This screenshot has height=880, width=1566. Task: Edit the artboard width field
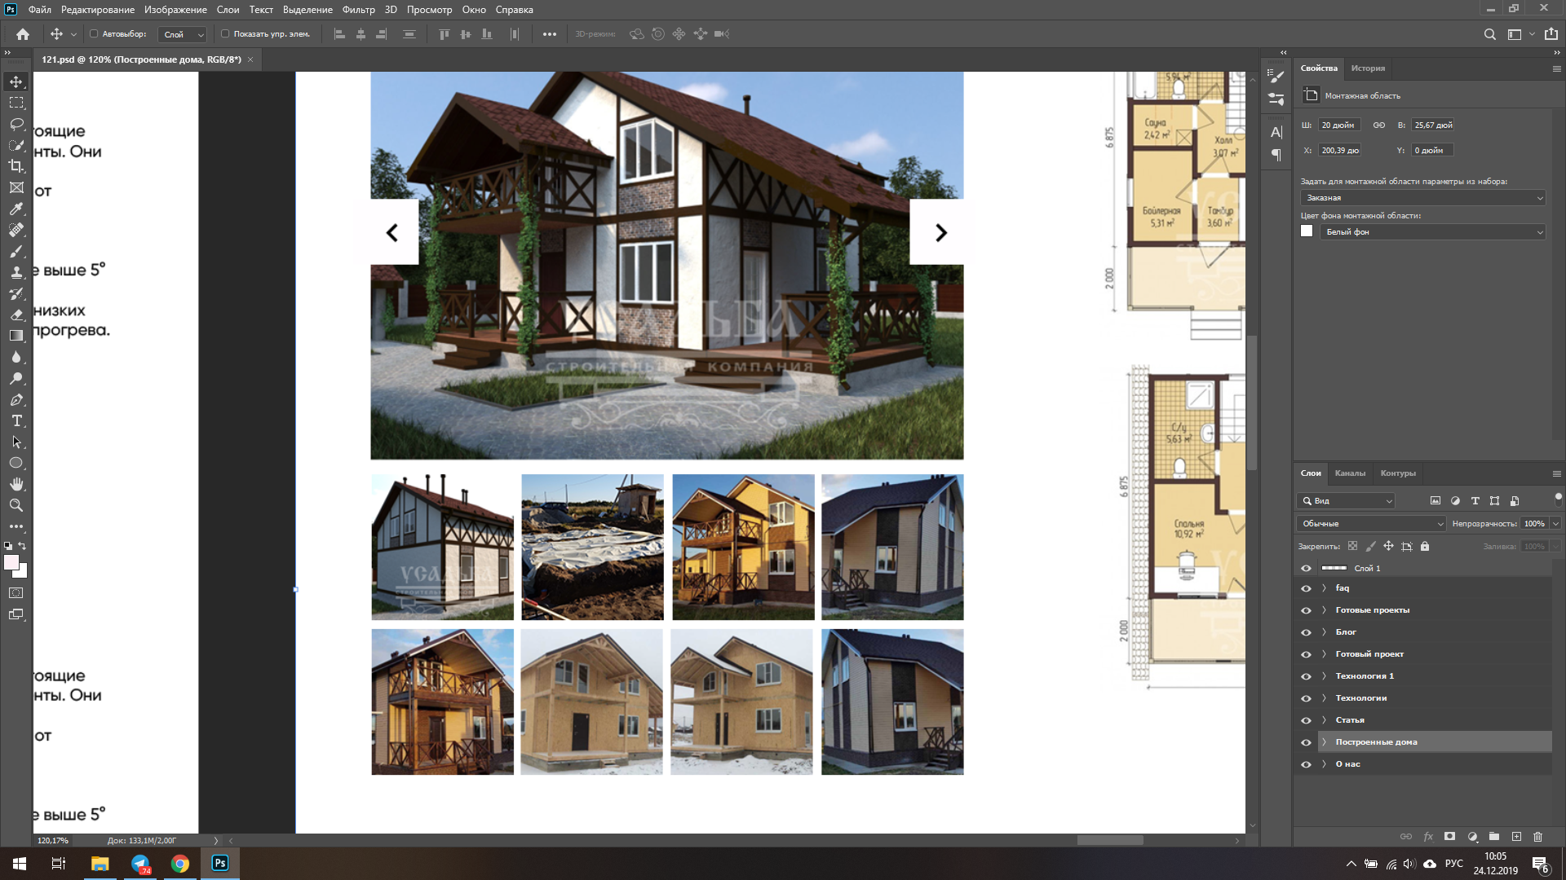(1339, 125)
